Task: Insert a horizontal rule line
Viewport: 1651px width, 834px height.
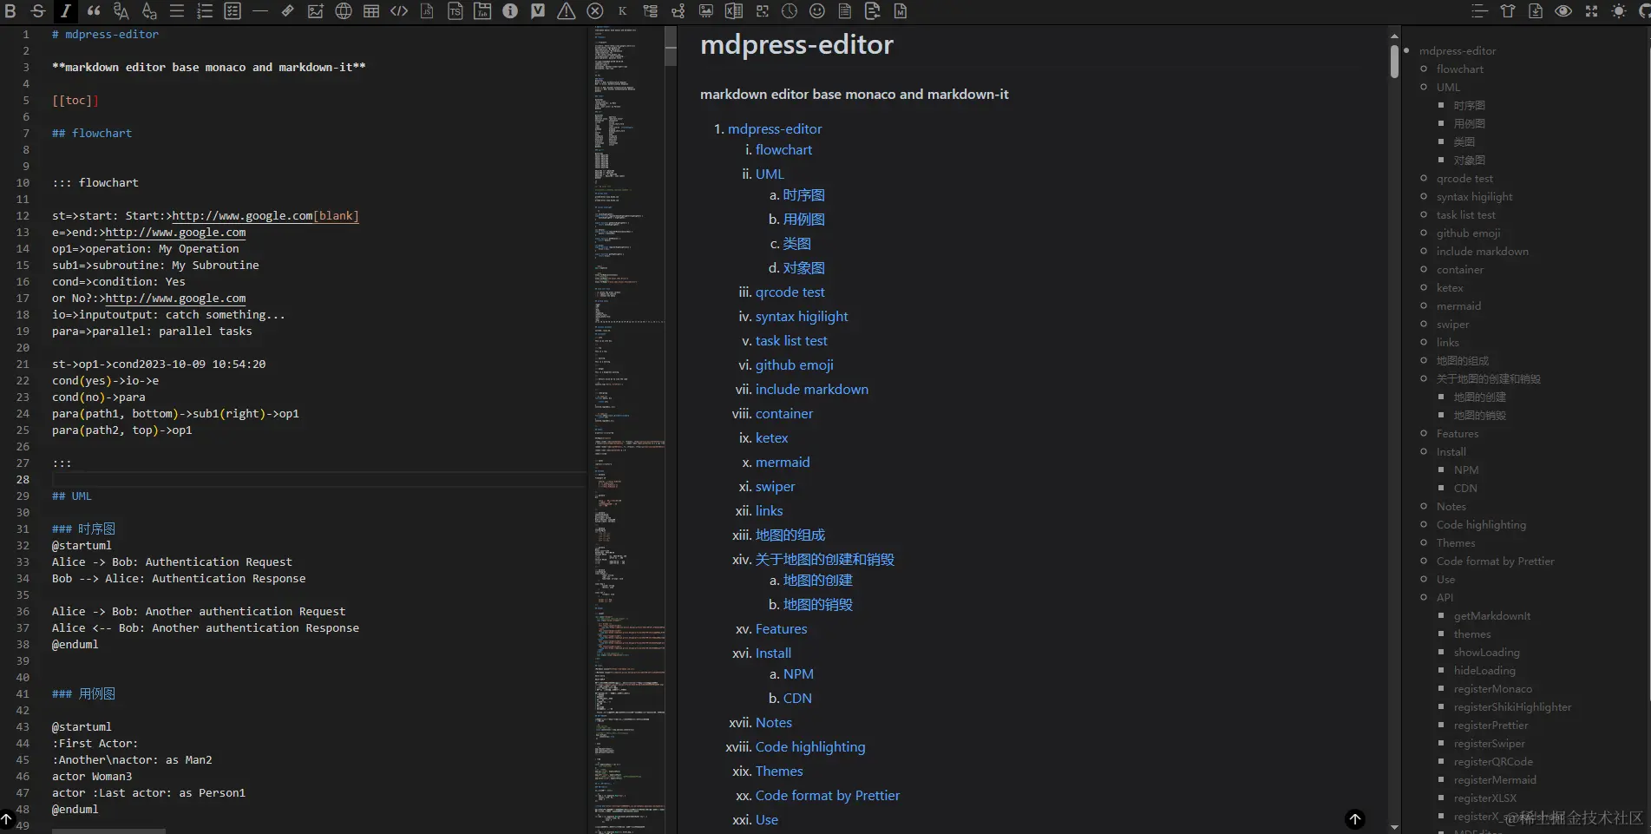Action: [260, 11]
